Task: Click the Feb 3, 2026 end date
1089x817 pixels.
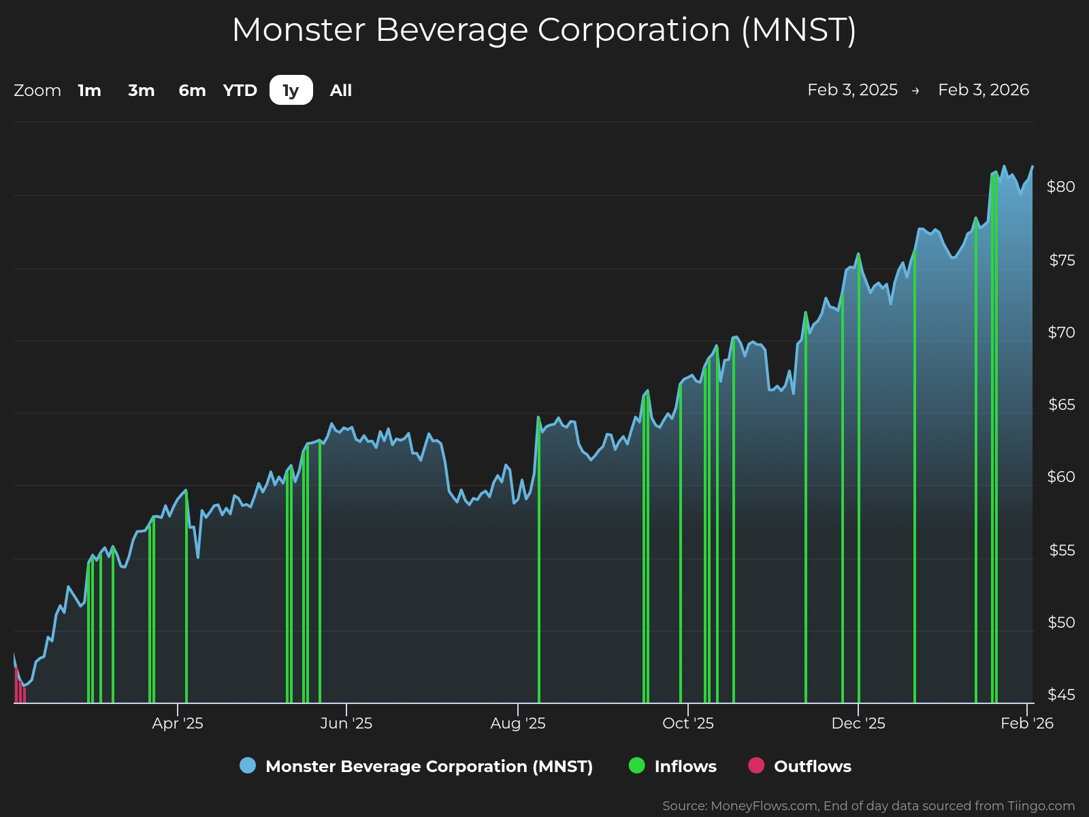Action: (x=984, y=90)
